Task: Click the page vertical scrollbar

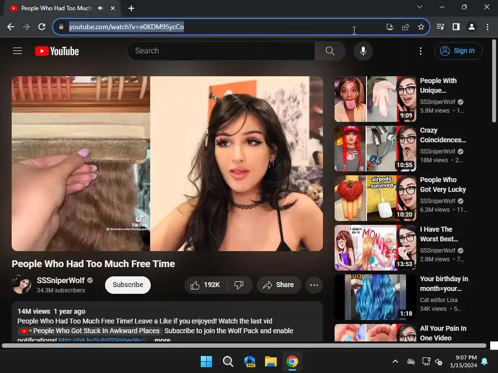Action: (494, 81)
